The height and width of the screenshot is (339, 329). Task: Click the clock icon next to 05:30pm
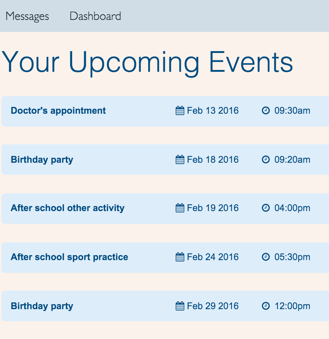266,257
